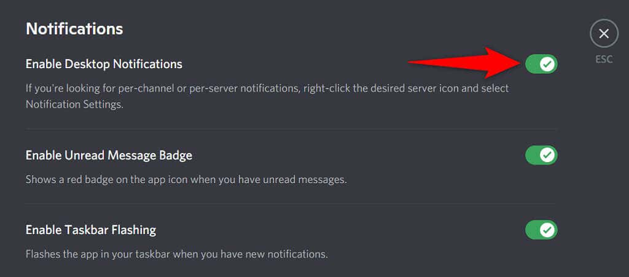This screenshot has height=277, width=629.
Task: Click the per-channel notifications description text
Action: (x=267, y=96)
